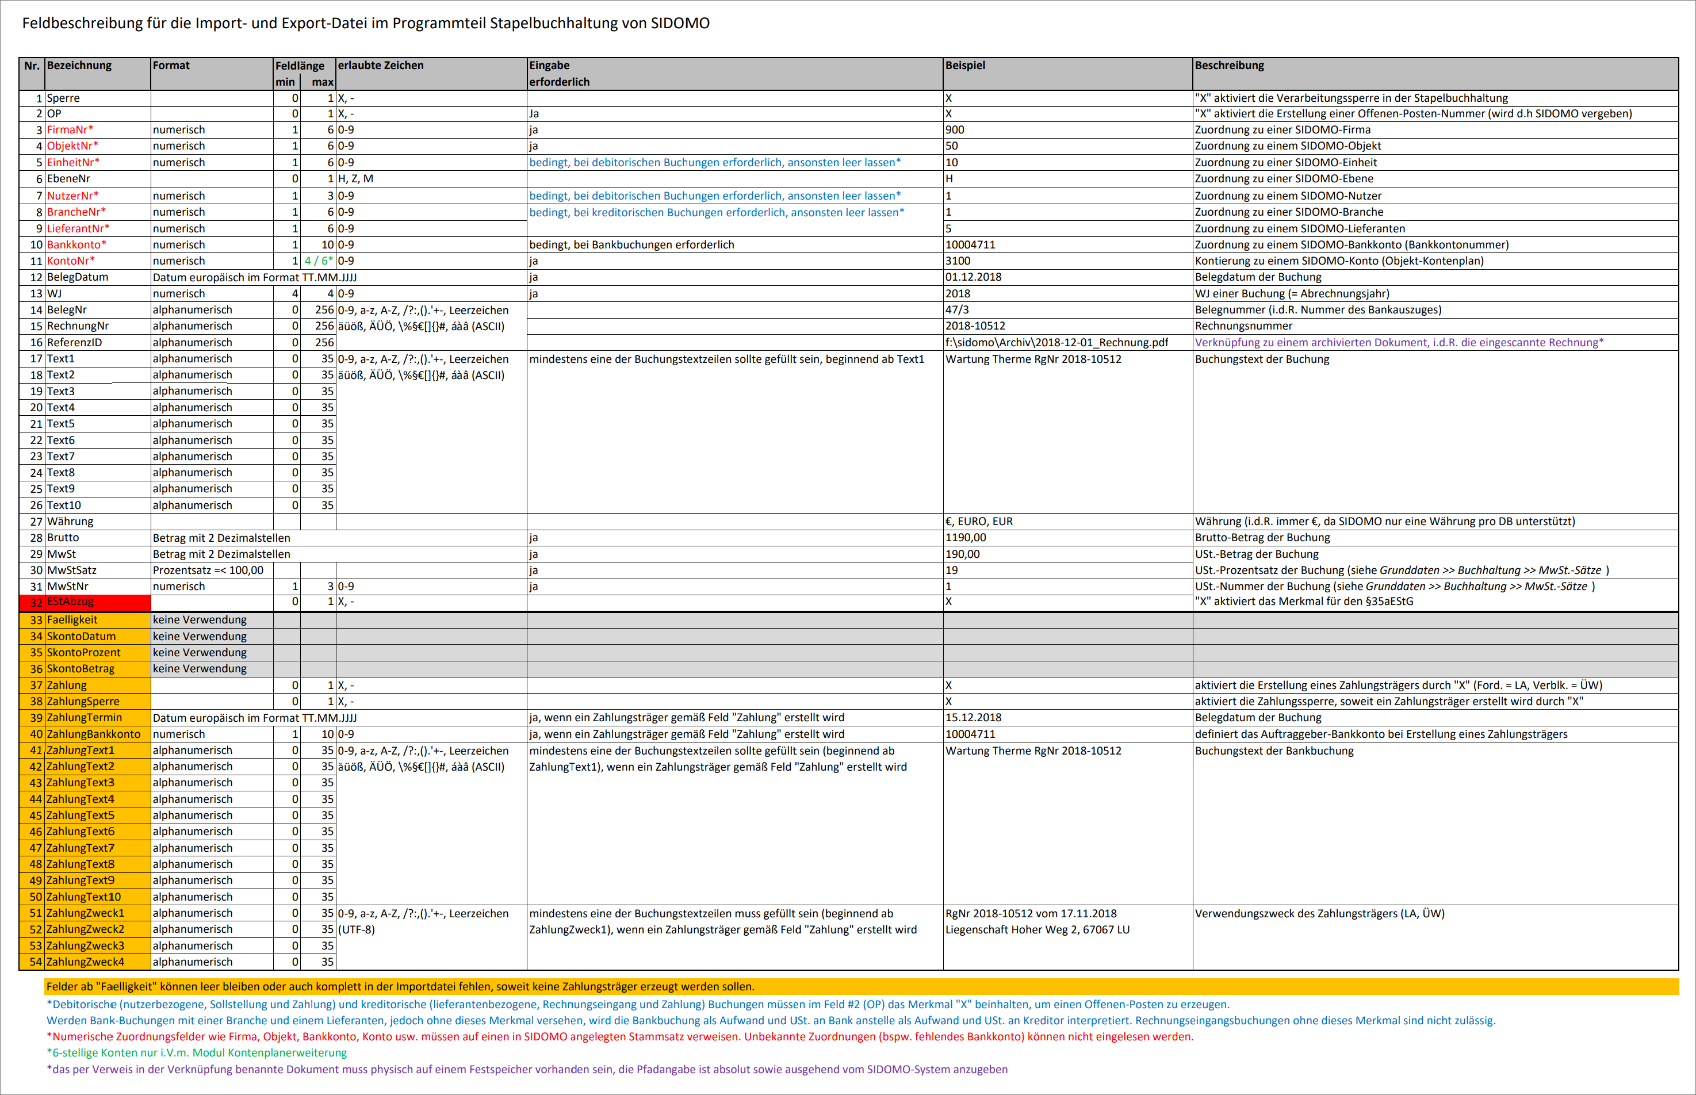The width and height of the screenshot is (1696, 1095).
Task: Select the green footnote '*6-stellige Konten nur i.V.m. Modul Kontenplanerweiterung'
Action: [x=197, y=1053]
